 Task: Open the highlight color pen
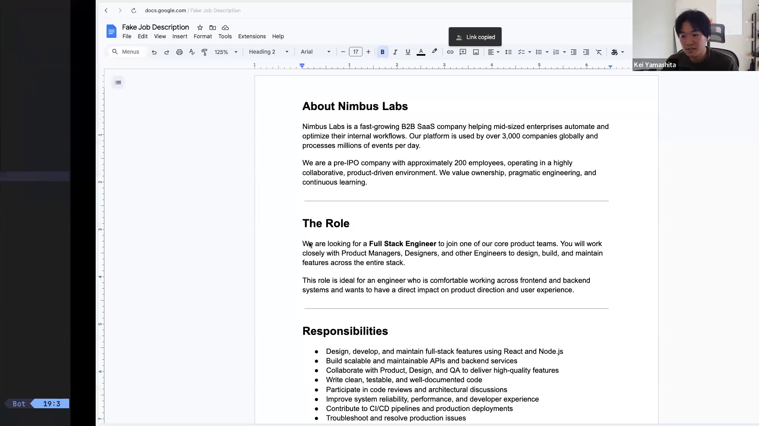[434, 52]
